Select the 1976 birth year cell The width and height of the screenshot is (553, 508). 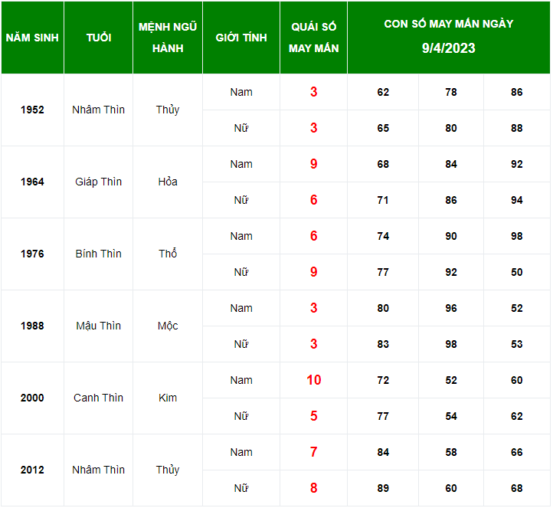(32, 254)
